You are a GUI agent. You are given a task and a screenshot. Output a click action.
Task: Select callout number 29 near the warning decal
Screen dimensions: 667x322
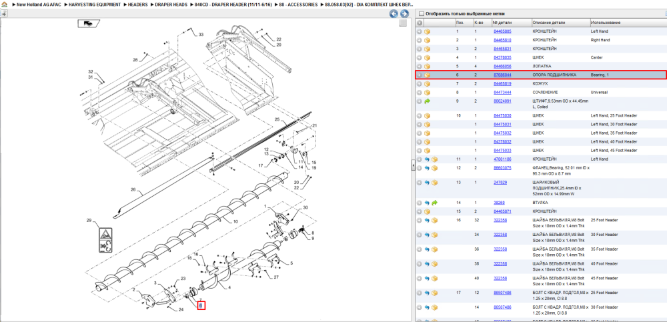click(89, 221)
